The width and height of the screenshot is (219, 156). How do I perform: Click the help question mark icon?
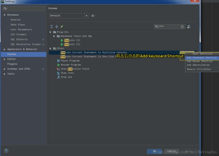click(6, 151)
